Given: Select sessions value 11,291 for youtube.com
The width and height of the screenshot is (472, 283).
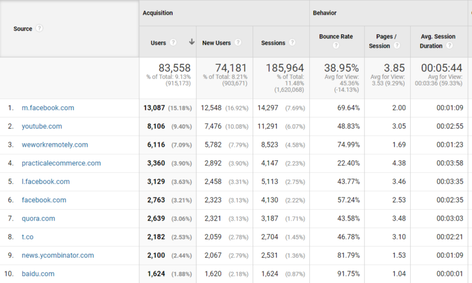Looking at the screenshot, I should pos(268,126).
